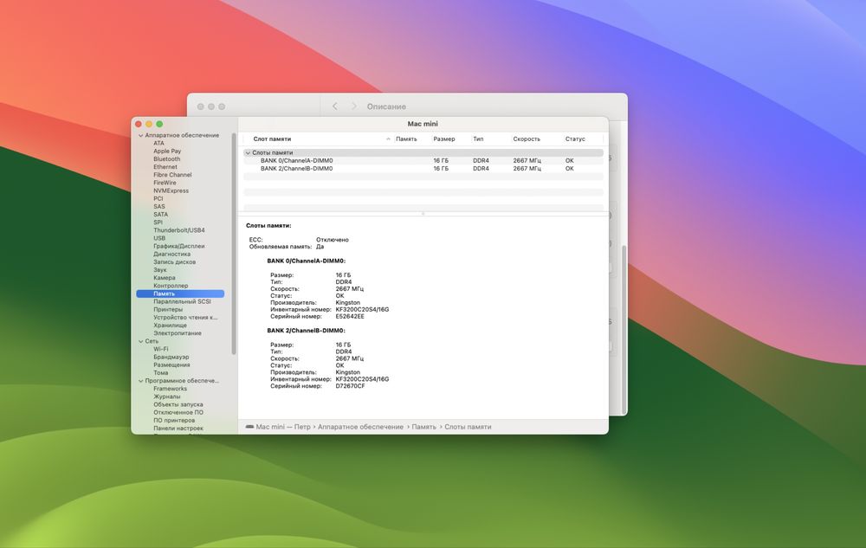Open Брандмауэр under Сеть

171,357
